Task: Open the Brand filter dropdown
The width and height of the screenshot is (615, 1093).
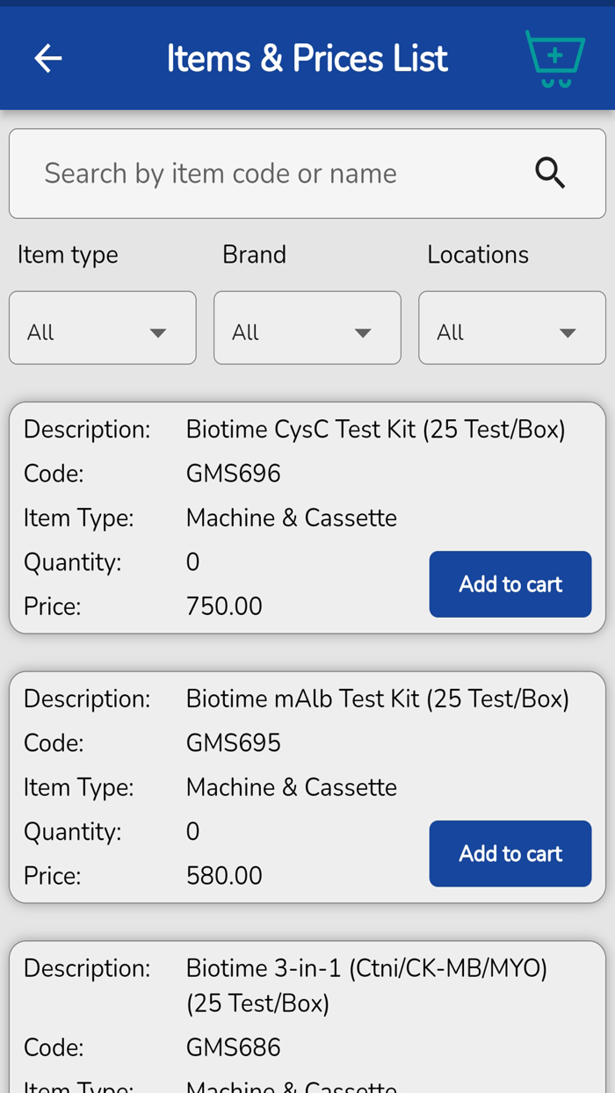Action: (307, 328)
